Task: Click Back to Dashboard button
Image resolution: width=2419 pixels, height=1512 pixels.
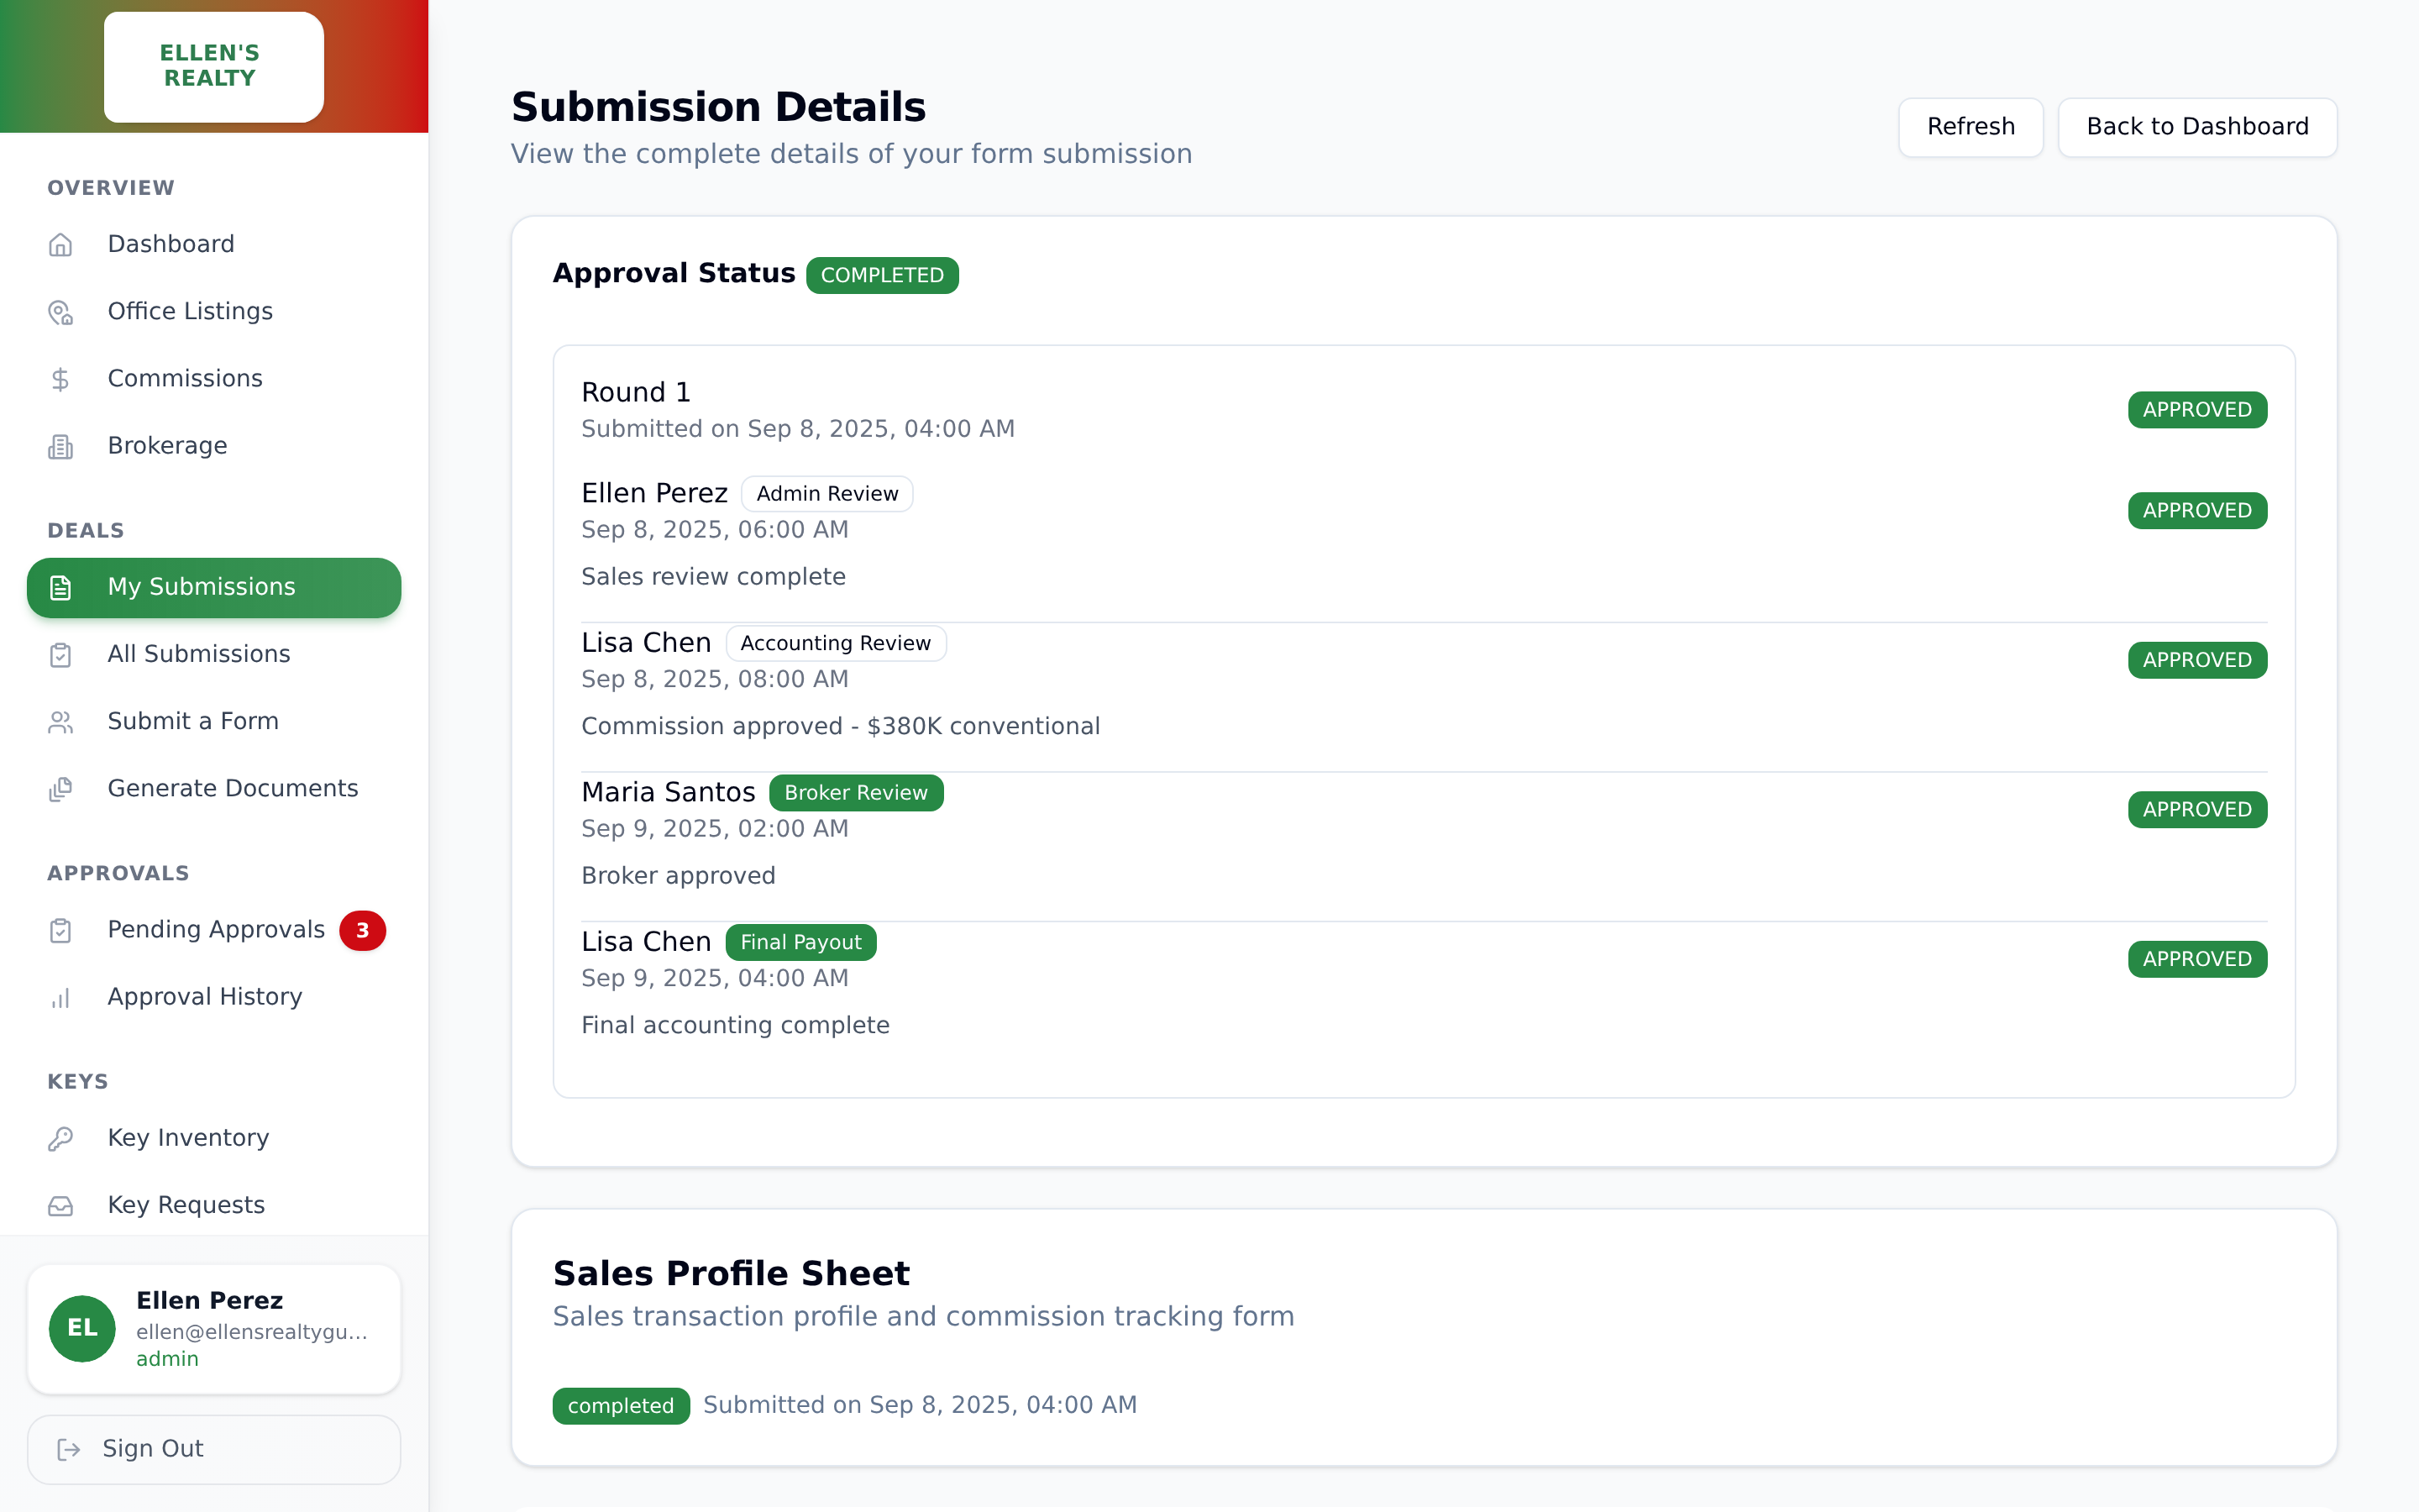Action: coord(2197,127)
